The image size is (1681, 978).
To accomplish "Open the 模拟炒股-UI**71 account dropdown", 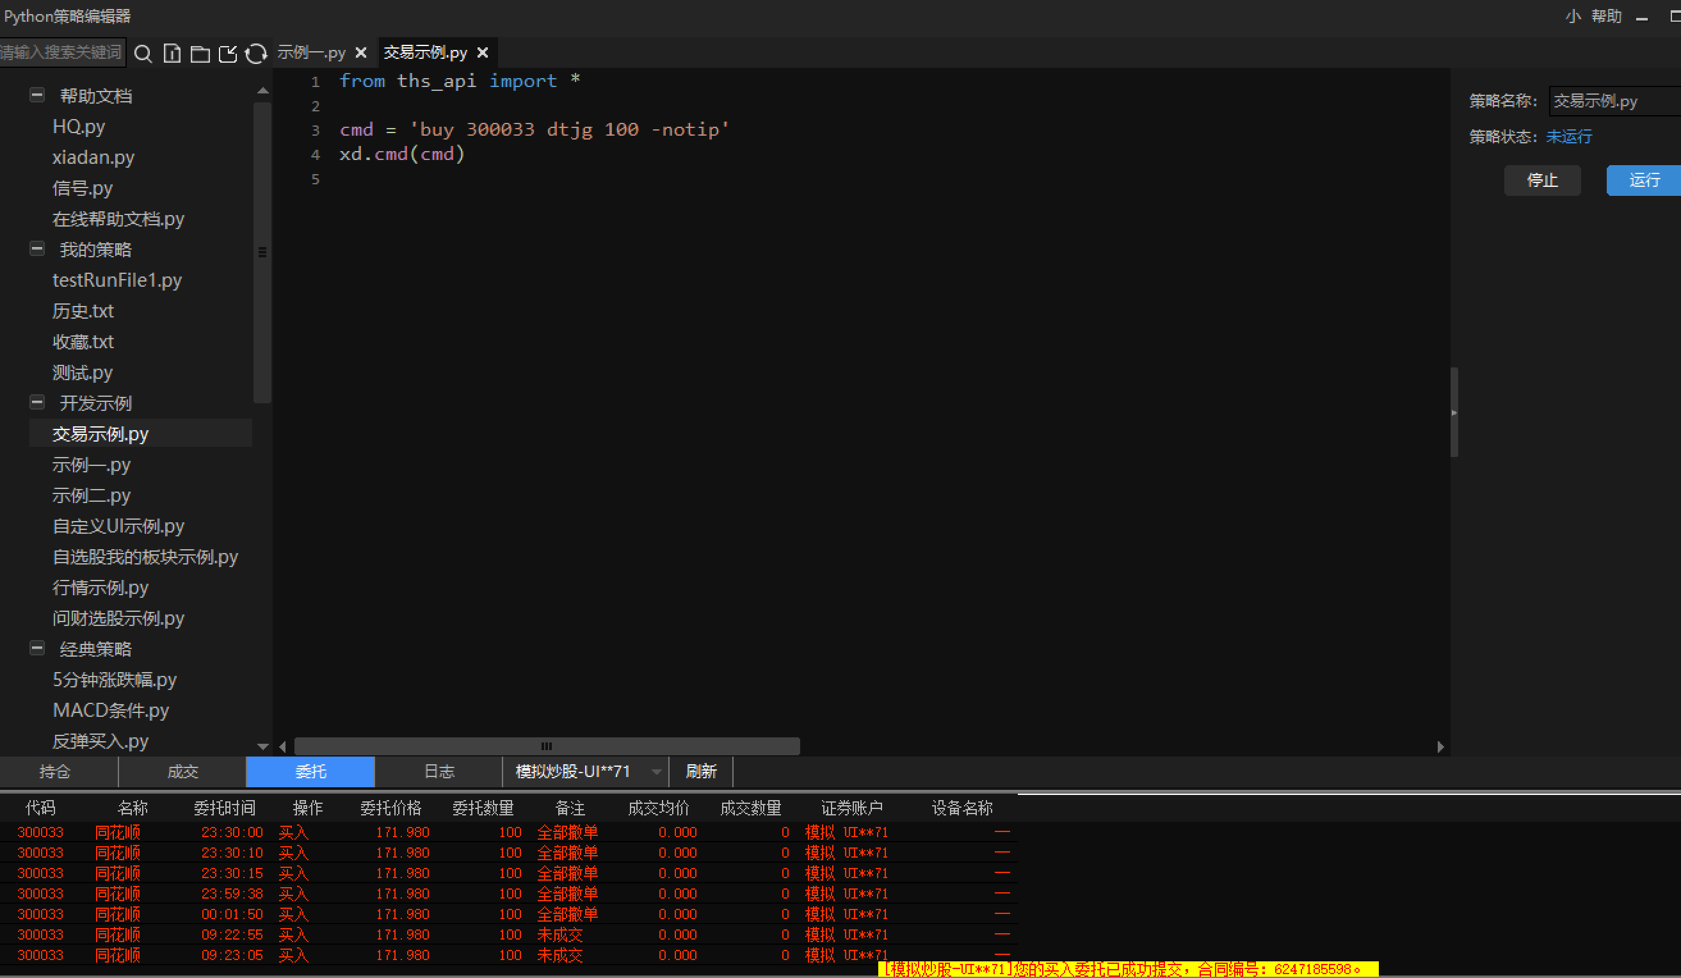I will (586, 772).
